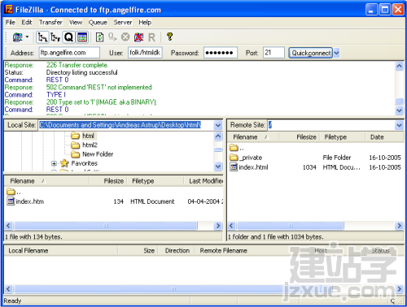Open the Remote Site path dropdown
Image resolution: width=407 pixels, height=307 pixels.
click(399, 125)
